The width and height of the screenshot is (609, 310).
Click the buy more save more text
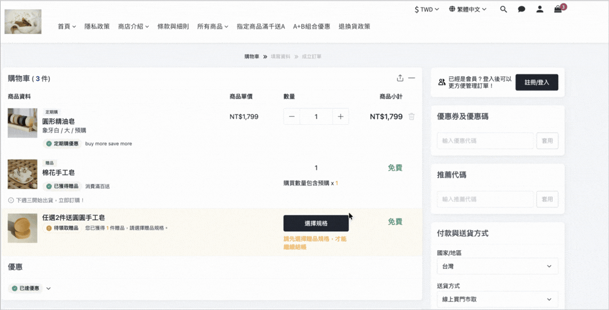click(108, 144)
